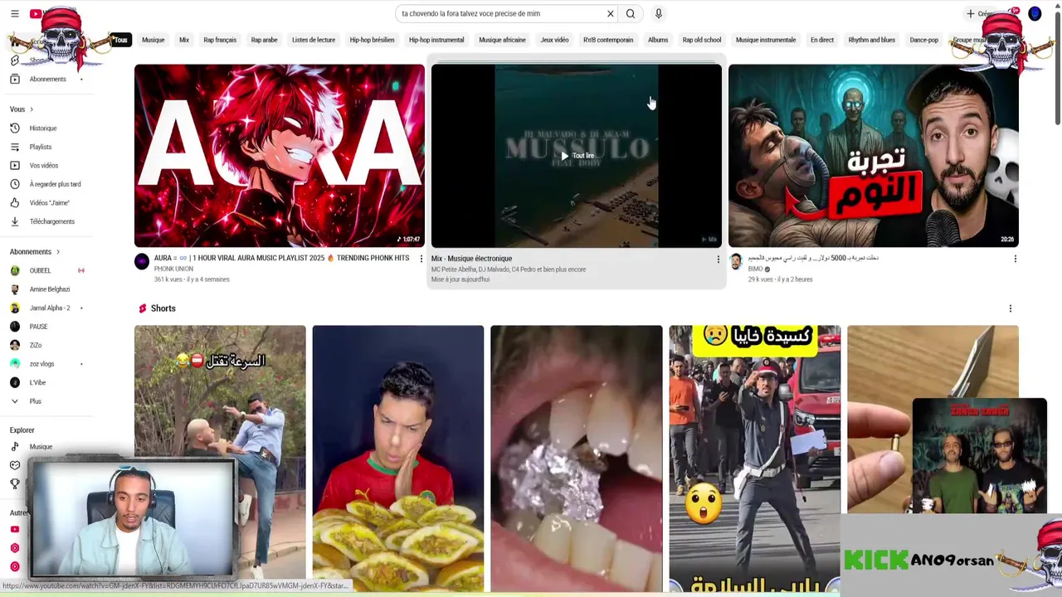Start voice search with microphone
Image resolution: width=1062 pixels, height=597 pixels.
coord(659,13)
